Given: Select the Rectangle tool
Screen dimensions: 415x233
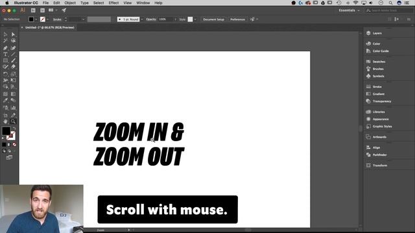Looking at the screenshot, I should (5, 60).
